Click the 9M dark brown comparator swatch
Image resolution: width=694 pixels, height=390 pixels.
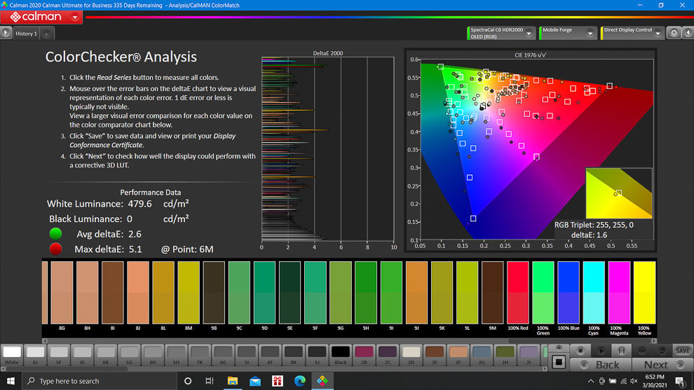tap(493, 293)
